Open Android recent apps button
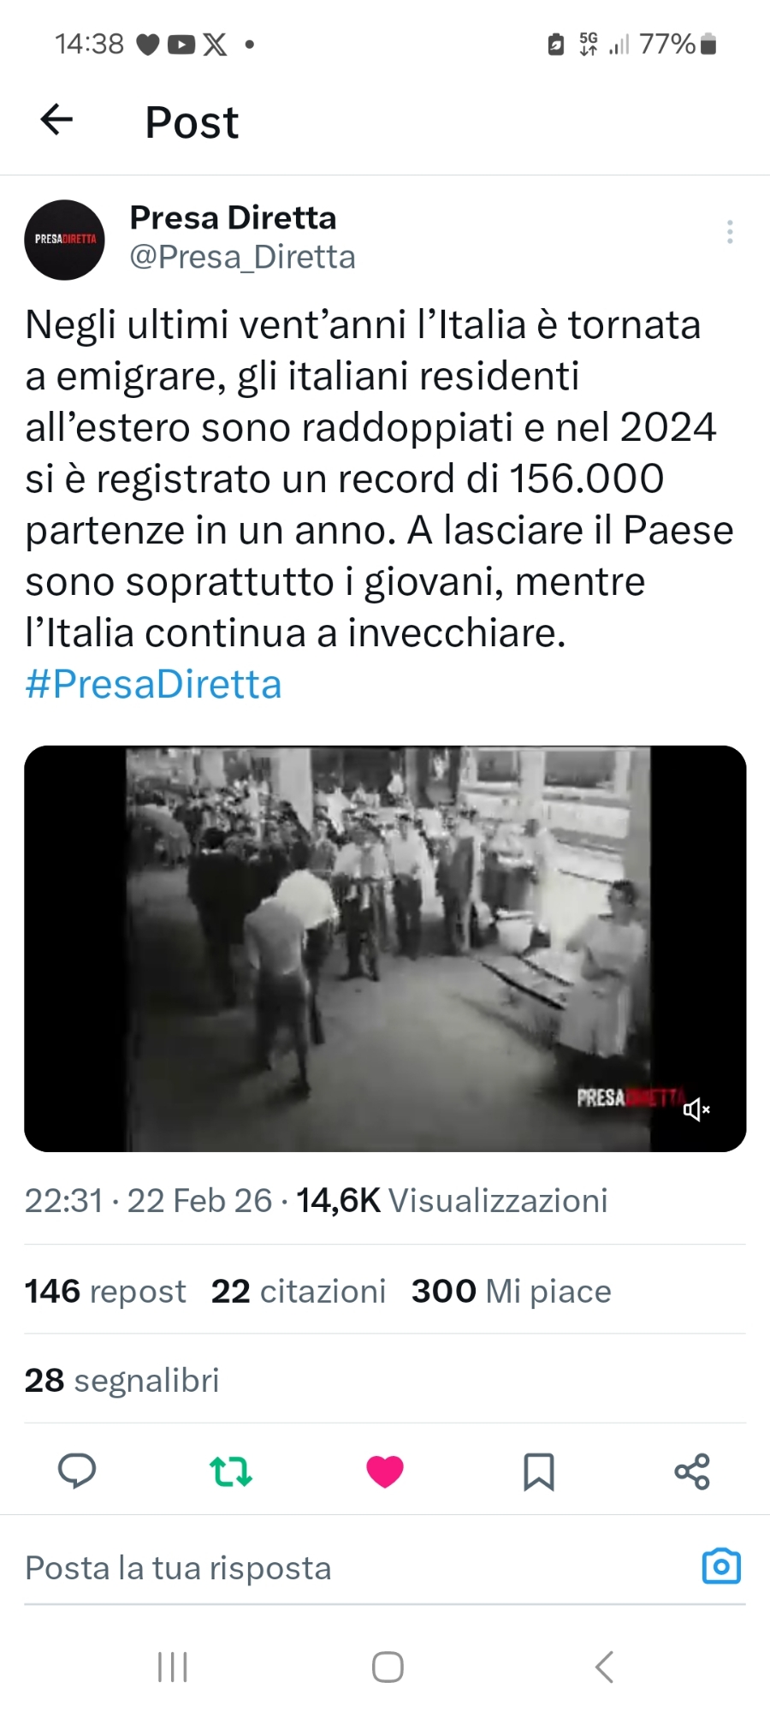770x1712 pixels. [x=173, y=1667]
